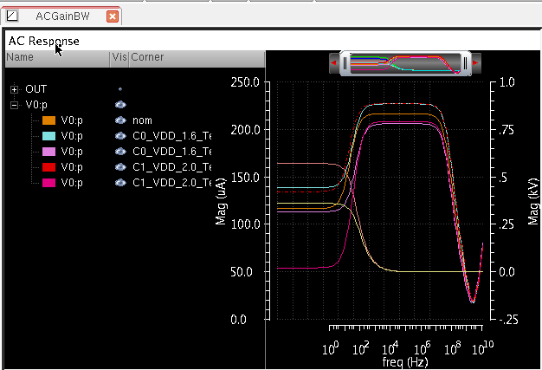Toggle visibility of V0:p parent group
Viewport: 542px width, 370px height.
click(120, 105)
